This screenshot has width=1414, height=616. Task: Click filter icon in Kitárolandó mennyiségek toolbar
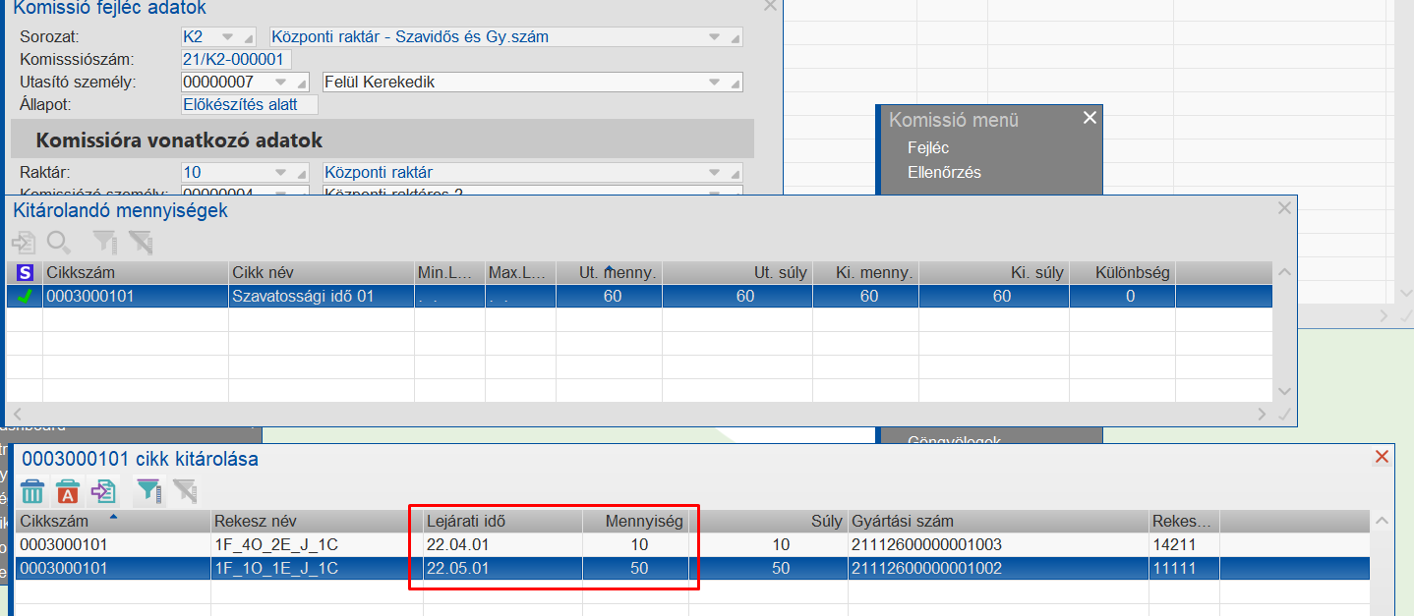104,242
